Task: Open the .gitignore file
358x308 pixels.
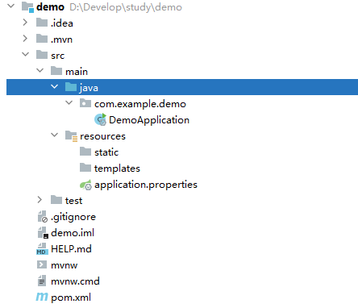Action: click(73, 217)
